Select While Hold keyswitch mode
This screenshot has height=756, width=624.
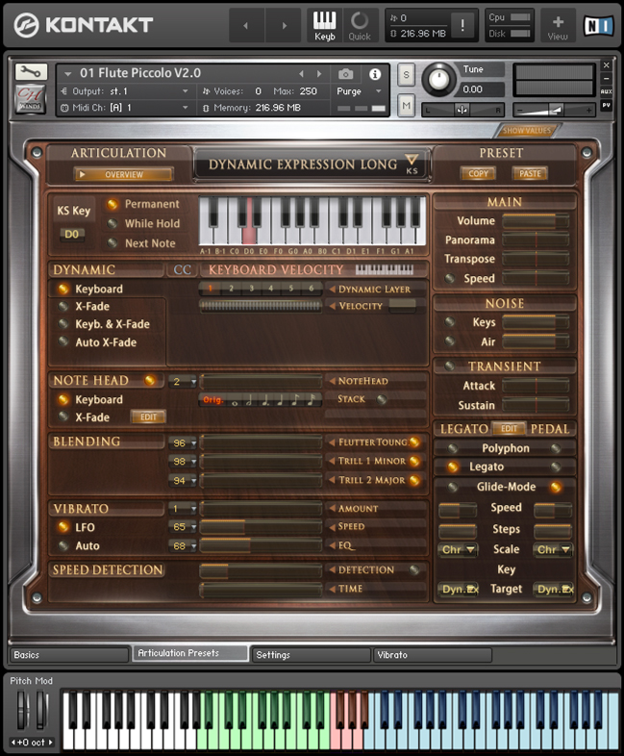coord(112,224)
